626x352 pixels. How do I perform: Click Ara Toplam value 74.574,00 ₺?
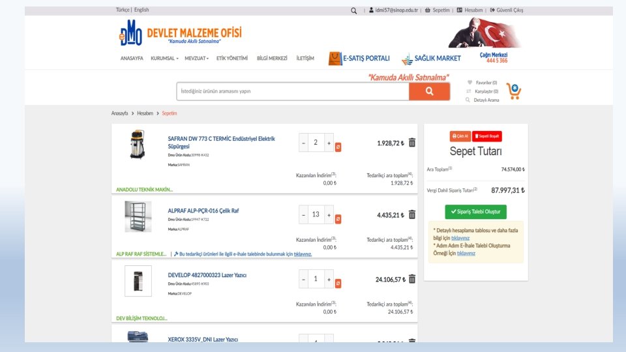click(513, 169)
